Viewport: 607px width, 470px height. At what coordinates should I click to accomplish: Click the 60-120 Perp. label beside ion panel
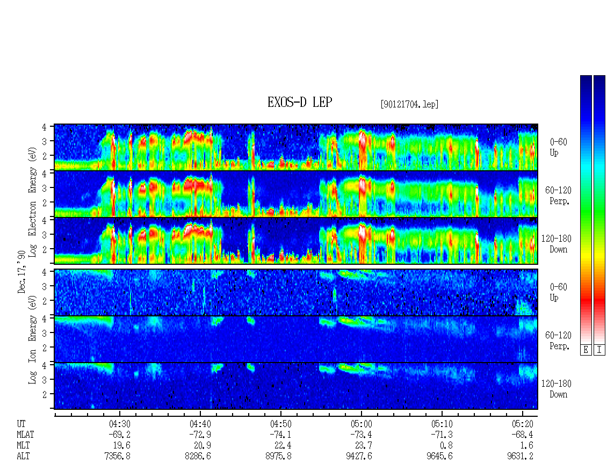point(558,341)
